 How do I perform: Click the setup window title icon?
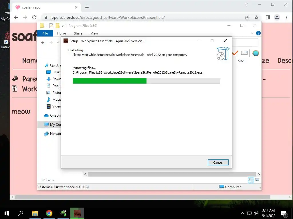66,41
